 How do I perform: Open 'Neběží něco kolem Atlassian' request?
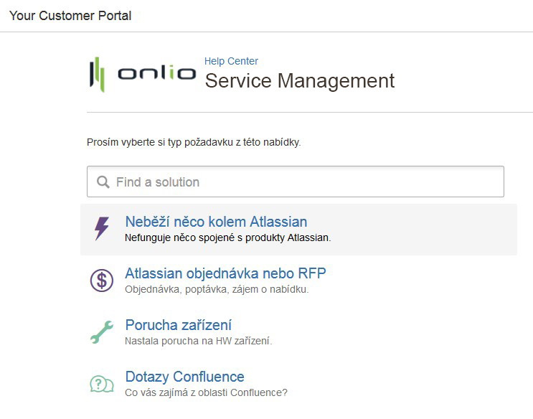click(x=216, y=222)
